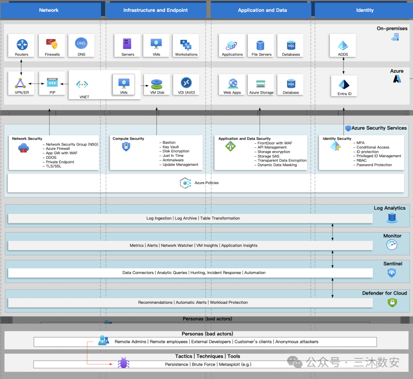
Task: Select the Identity Security key icon
Action: 336,146
